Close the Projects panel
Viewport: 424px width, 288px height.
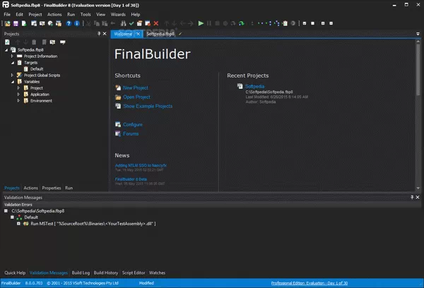click(x=105, y=34)
